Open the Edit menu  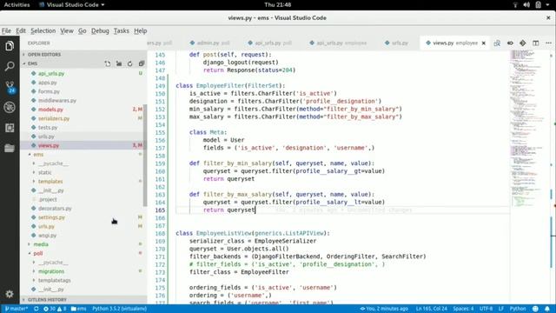click(x=21, y=31)
